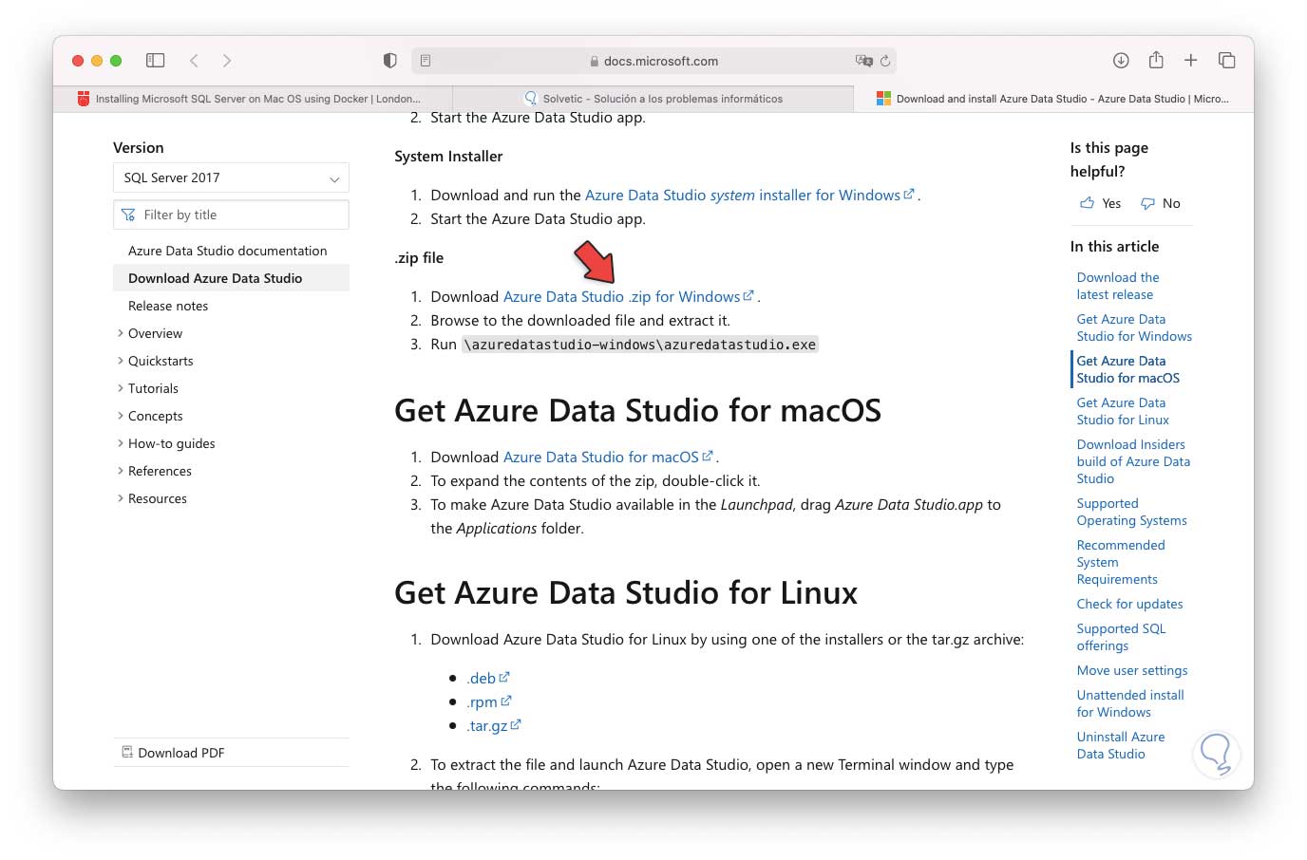Click the reload icon in the address bar
Image resolution: width=1307 pixels, height=860 pixels.
click(883, 61)
